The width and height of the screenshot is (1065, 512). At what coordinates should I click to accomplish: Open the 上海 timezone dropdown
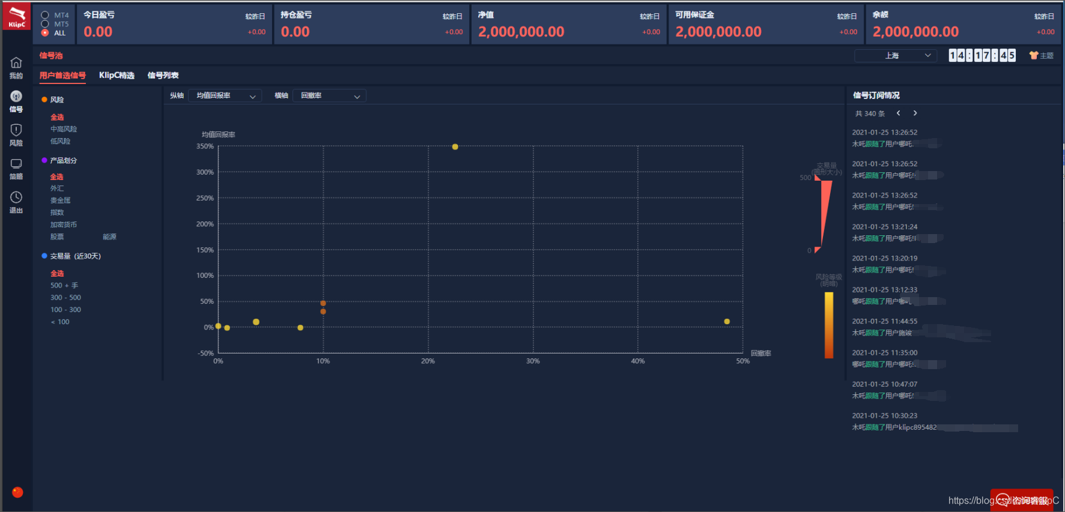895,55
